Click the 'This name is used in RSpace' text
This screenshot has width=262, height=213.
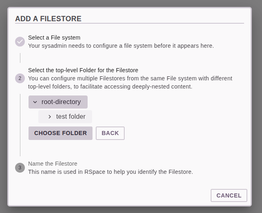[110, 172]
